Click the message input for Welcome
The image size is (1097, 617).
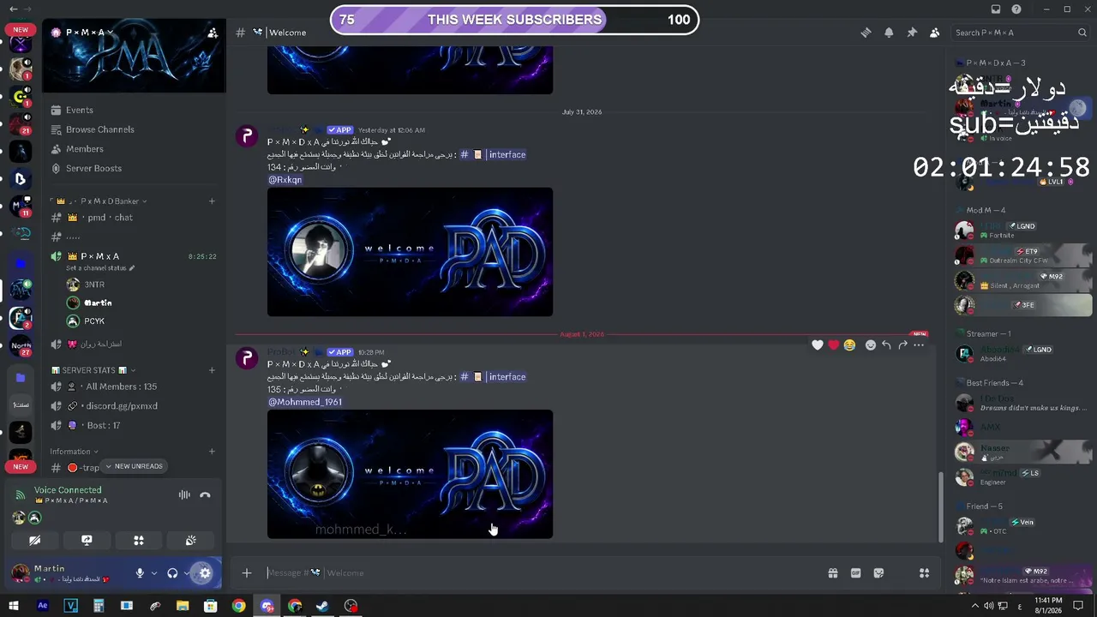tap(540, 573)
